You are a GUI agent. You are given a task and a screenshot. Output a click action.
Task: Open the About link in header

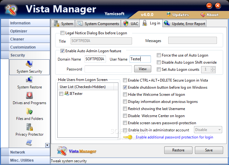coord(213,15)
